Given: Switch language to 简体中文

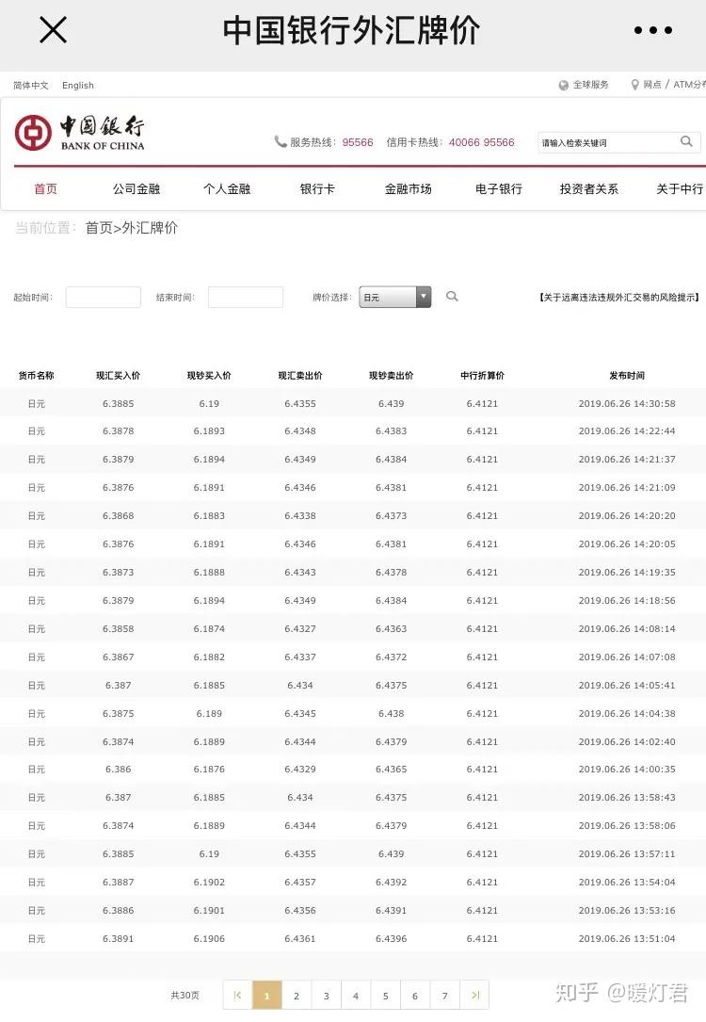Looking at the screenshot, I should [31, 86].
